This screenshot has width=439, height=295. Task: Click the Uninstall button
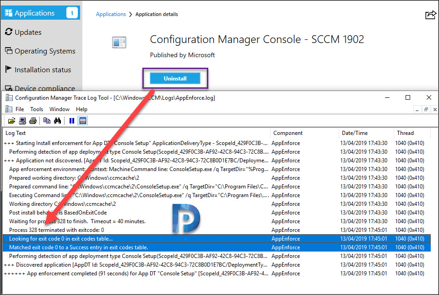pos(175,78)
